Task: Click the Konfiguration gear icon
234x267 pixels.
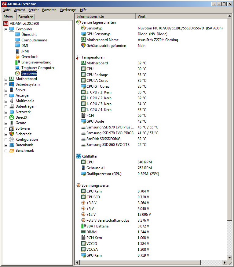Action: pyautogui.click(x=12, y=139)
